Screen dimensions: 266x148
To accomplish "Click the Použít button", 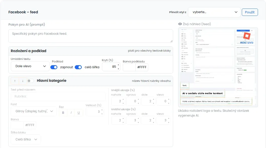I will [250, 12].
